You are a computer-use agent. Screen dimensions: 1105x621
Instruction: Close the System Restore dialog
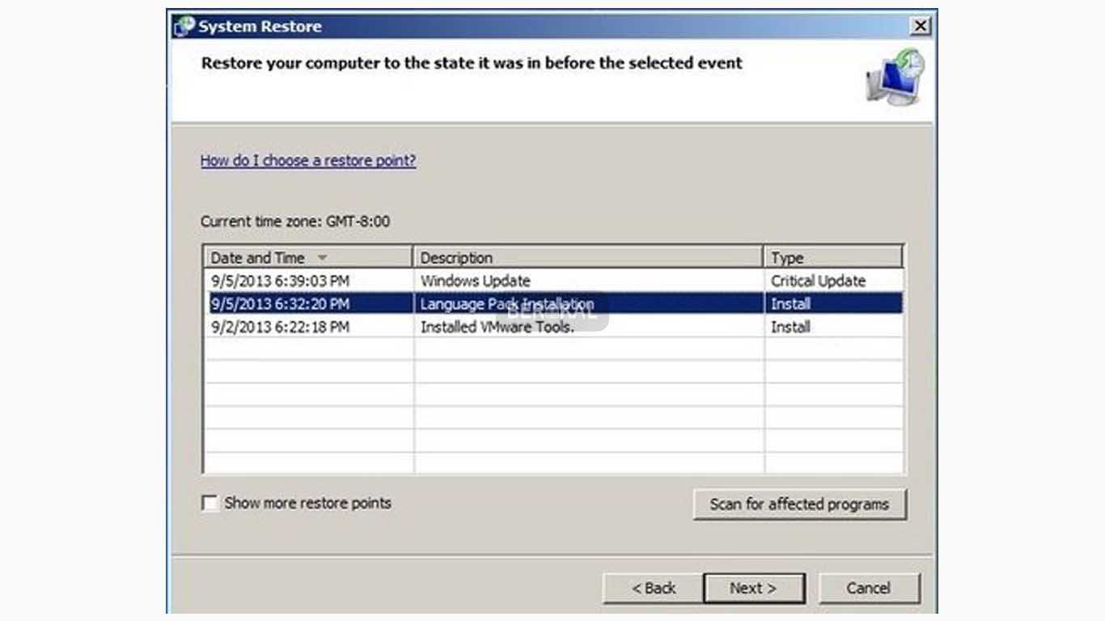click(920, 27)
